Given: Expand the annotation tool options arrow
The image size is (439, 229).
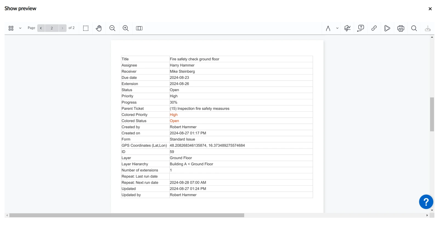Looking at the screenshot, I should [x=337, y=28].
